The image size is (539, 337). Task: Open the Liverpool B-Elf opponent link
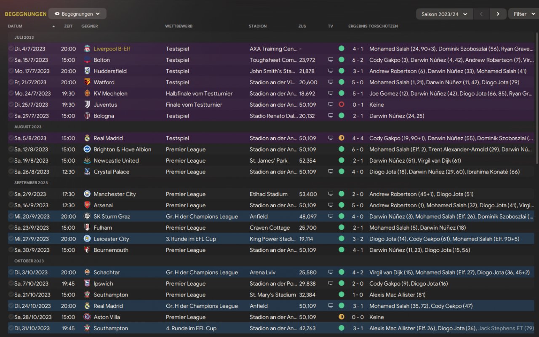click(x=112, y=49)
